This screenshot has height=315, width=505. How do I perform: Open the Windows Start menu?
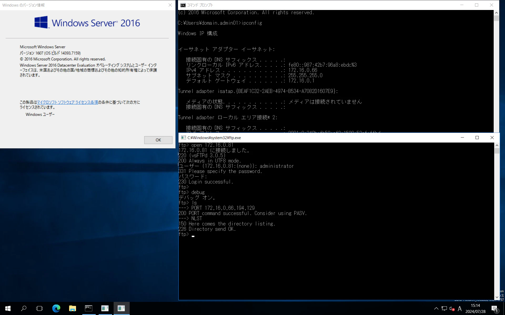[x=8, y=308]
